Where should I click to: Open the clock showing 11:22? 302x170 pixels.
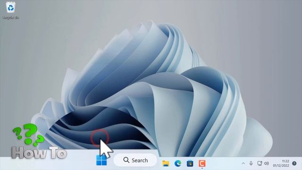click(281, 163)
